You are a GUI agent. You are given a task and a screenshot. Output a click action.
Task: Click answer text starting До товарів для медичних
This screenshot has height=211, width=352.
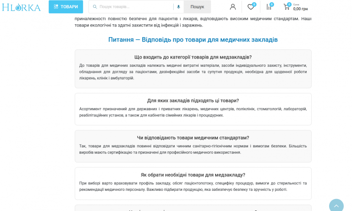click(x=193, y=72)
